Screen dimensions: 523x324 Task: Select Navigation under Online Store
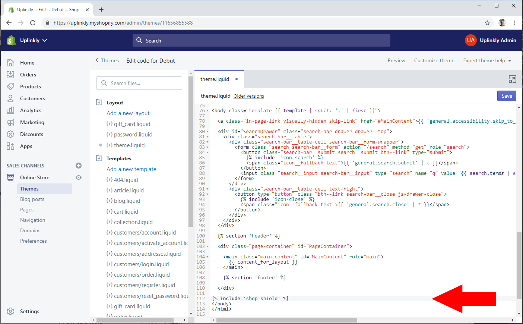(x=33, y=220)
